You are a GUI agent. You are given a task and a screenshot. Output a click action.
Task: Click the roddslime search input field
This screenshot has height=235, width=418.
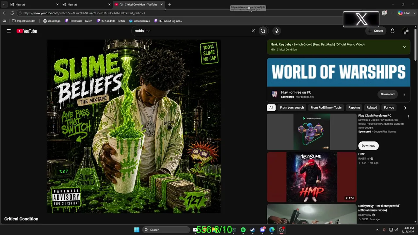[x=191, y=31]
